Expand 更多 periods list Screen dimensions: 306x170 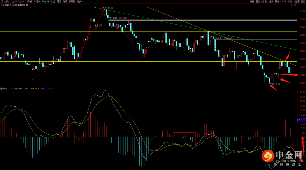click(80, 1)
